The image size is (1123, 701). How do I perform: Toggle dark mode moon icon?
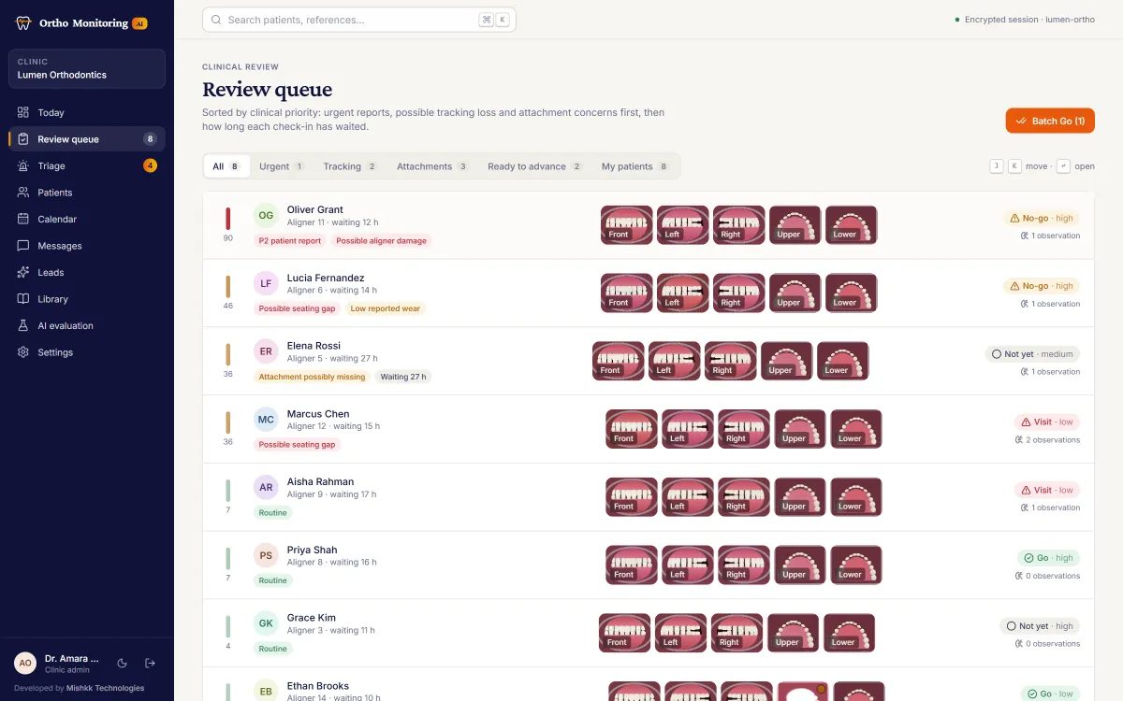pyautogui.click(x=123, y=664)
